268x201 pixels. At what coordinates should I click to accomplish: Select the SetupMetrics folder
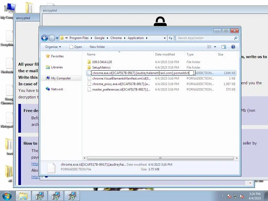click(101, 67)
